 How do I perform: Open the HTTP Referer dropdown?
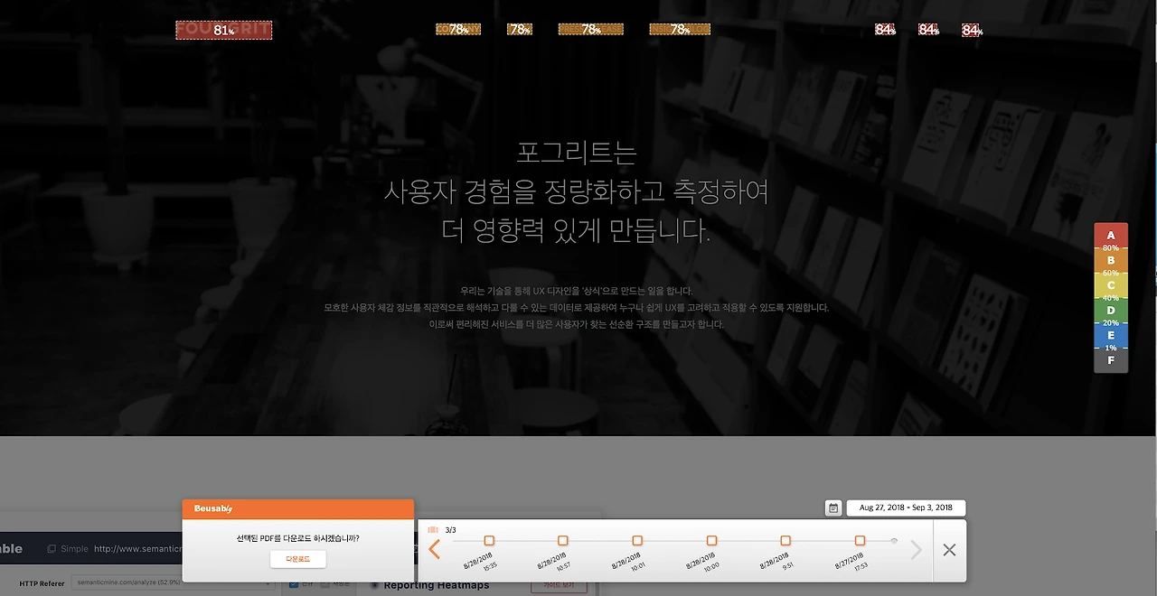(173, 584)
